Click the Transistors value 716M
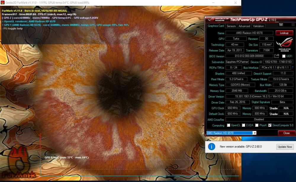The width and height of the screenshot is (296, 182). coord(267,50)
